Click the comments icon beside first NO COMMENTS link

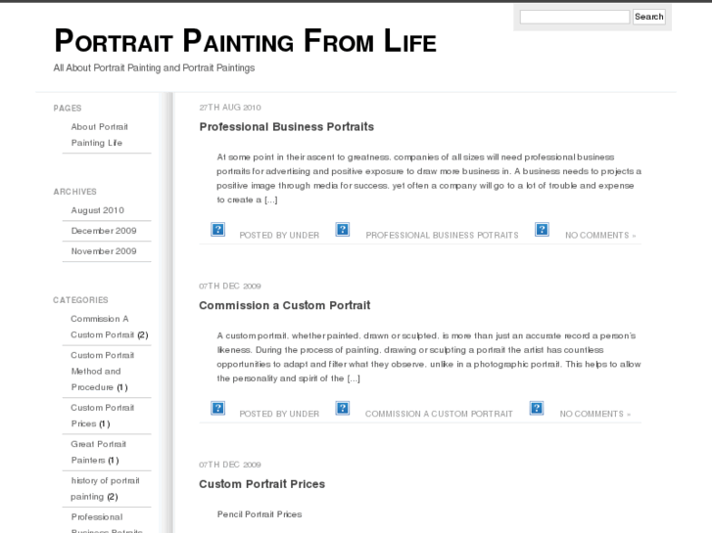542,230
